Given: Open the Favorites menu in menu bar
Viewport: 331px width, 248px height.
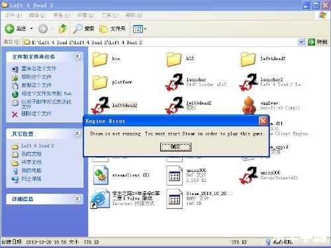Looking at the screenshot, I should click(x=85, y=15).
